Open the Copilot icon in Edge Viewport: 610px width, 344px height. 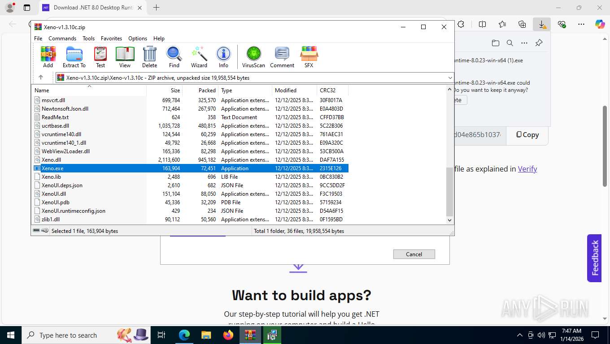[x=600, y=24]
